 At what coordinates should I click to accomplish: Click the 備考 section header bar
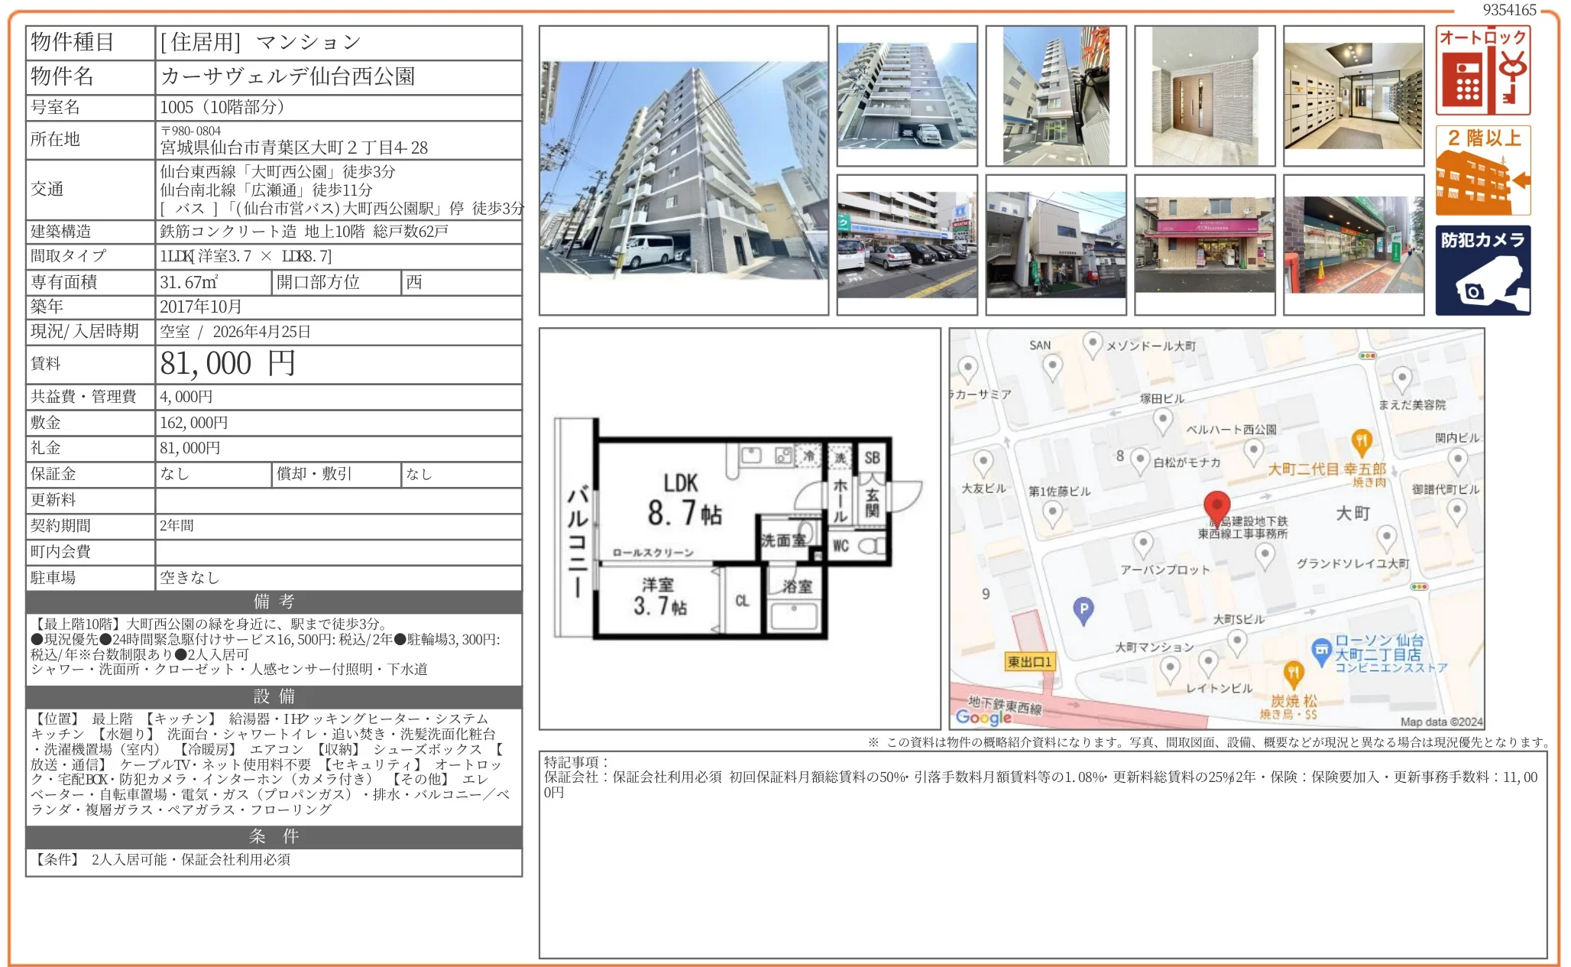coord(274,602)
